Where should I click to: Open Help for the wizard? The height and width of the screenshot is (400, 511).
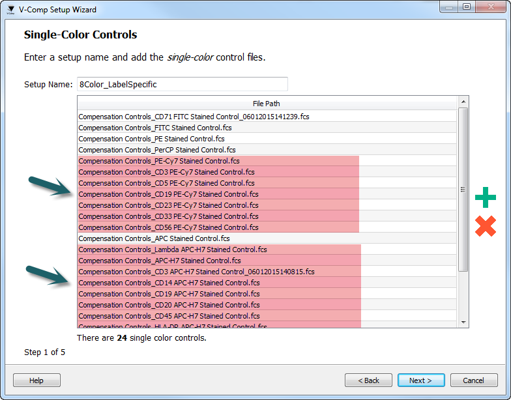(36, 380)
